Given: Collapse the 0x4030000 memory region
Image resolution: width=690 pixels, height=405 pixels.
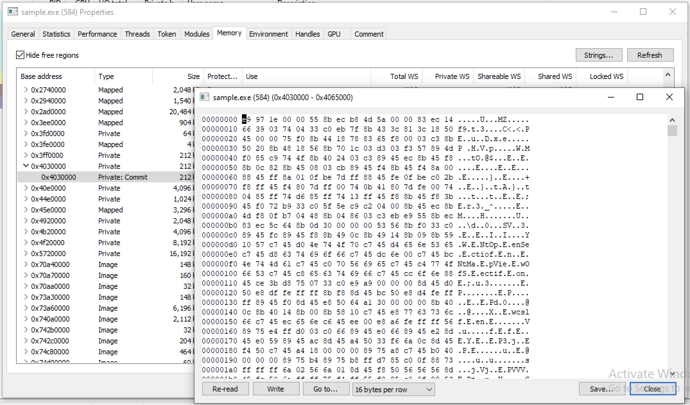Looking at the screenshot, I should pyautogui.click(x=26, y=166).
